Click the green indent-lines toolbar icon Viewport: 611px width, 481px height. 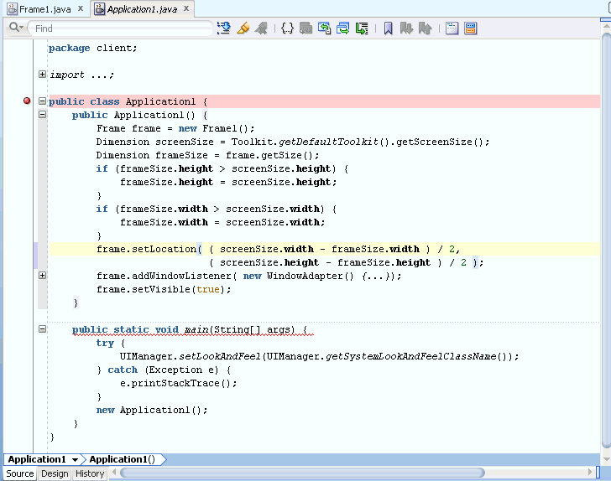click(362, 28)
